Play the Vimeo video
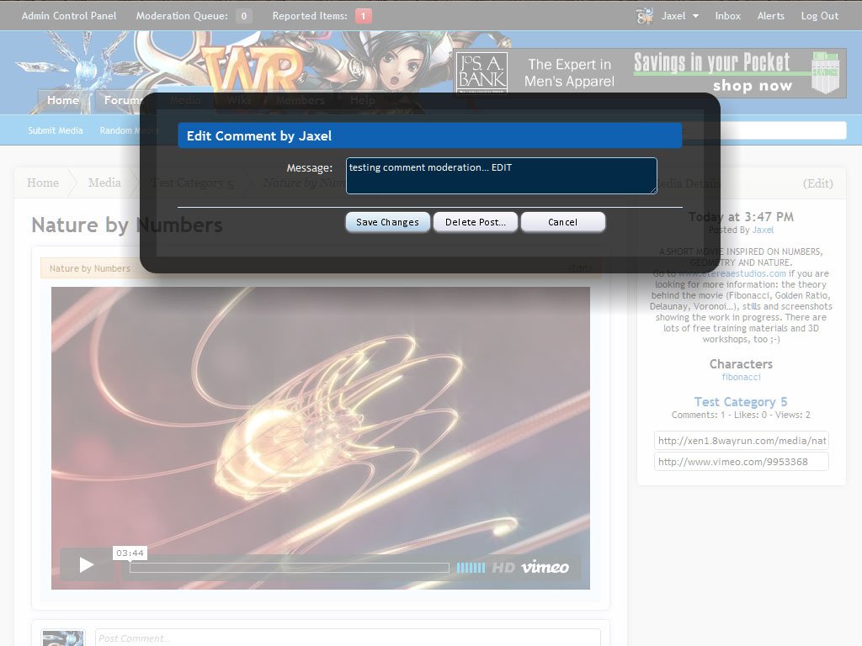The height and width of the screenshot is (646, 862). [87, 564]
